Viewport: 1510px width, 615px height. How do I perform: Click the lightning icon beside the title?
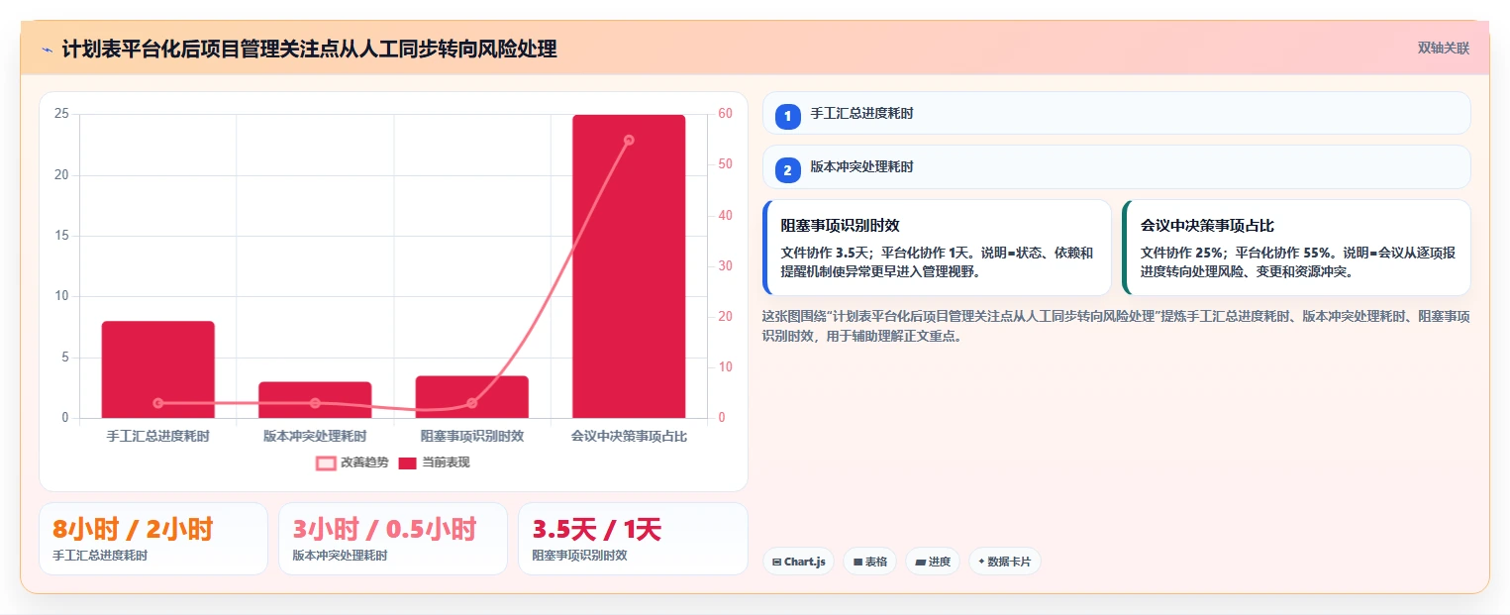47,49
